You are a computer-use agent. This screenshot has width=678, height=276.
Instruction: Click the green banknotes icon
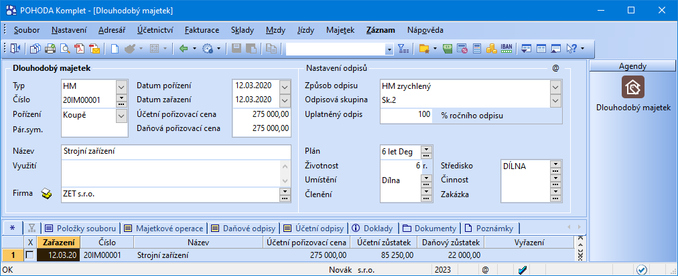448,49
